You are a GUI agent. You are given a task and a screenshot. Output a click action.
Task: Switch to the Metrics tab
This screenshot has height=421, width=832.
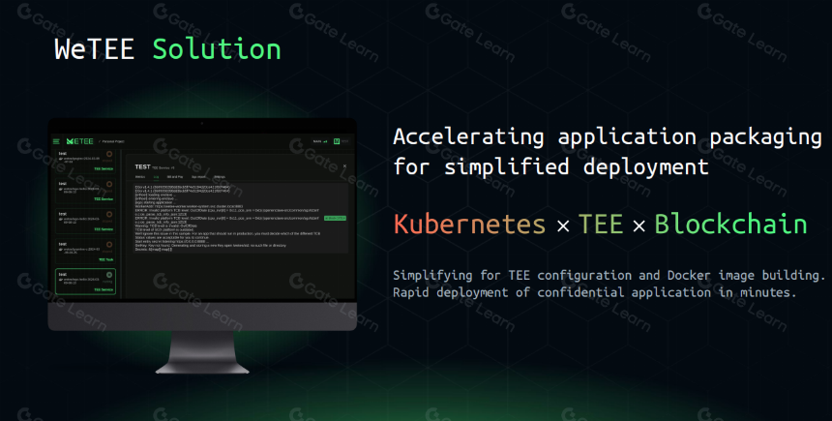point(140,177)
